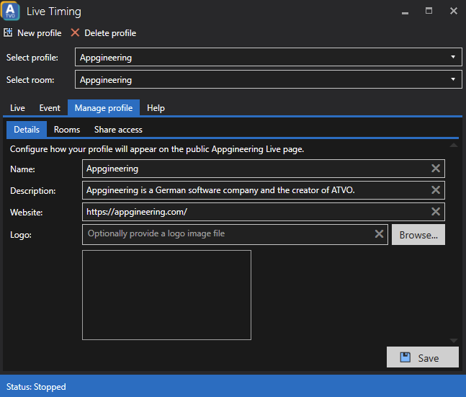The width and height of the screenshot is (466, 397).
Task: Select the Details sub-tab
Action: pyautogui.click(x=27, y=130)
